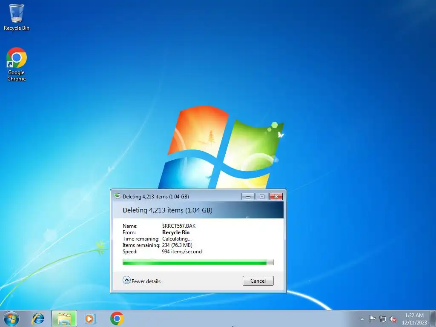Open Google Chrome from the taskbar
This screenshot has height=327, width=436.
tap(117, 318)
